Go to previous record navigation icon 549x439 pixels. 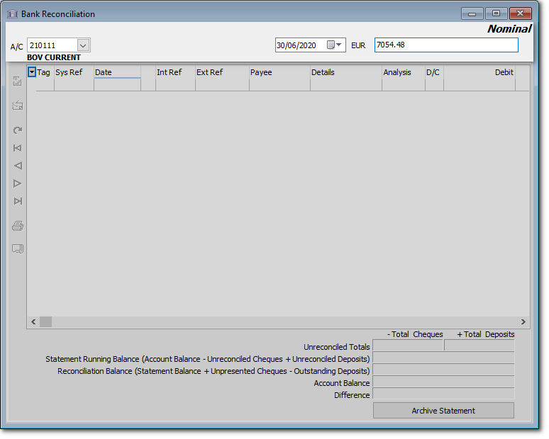tap(18, 166)
